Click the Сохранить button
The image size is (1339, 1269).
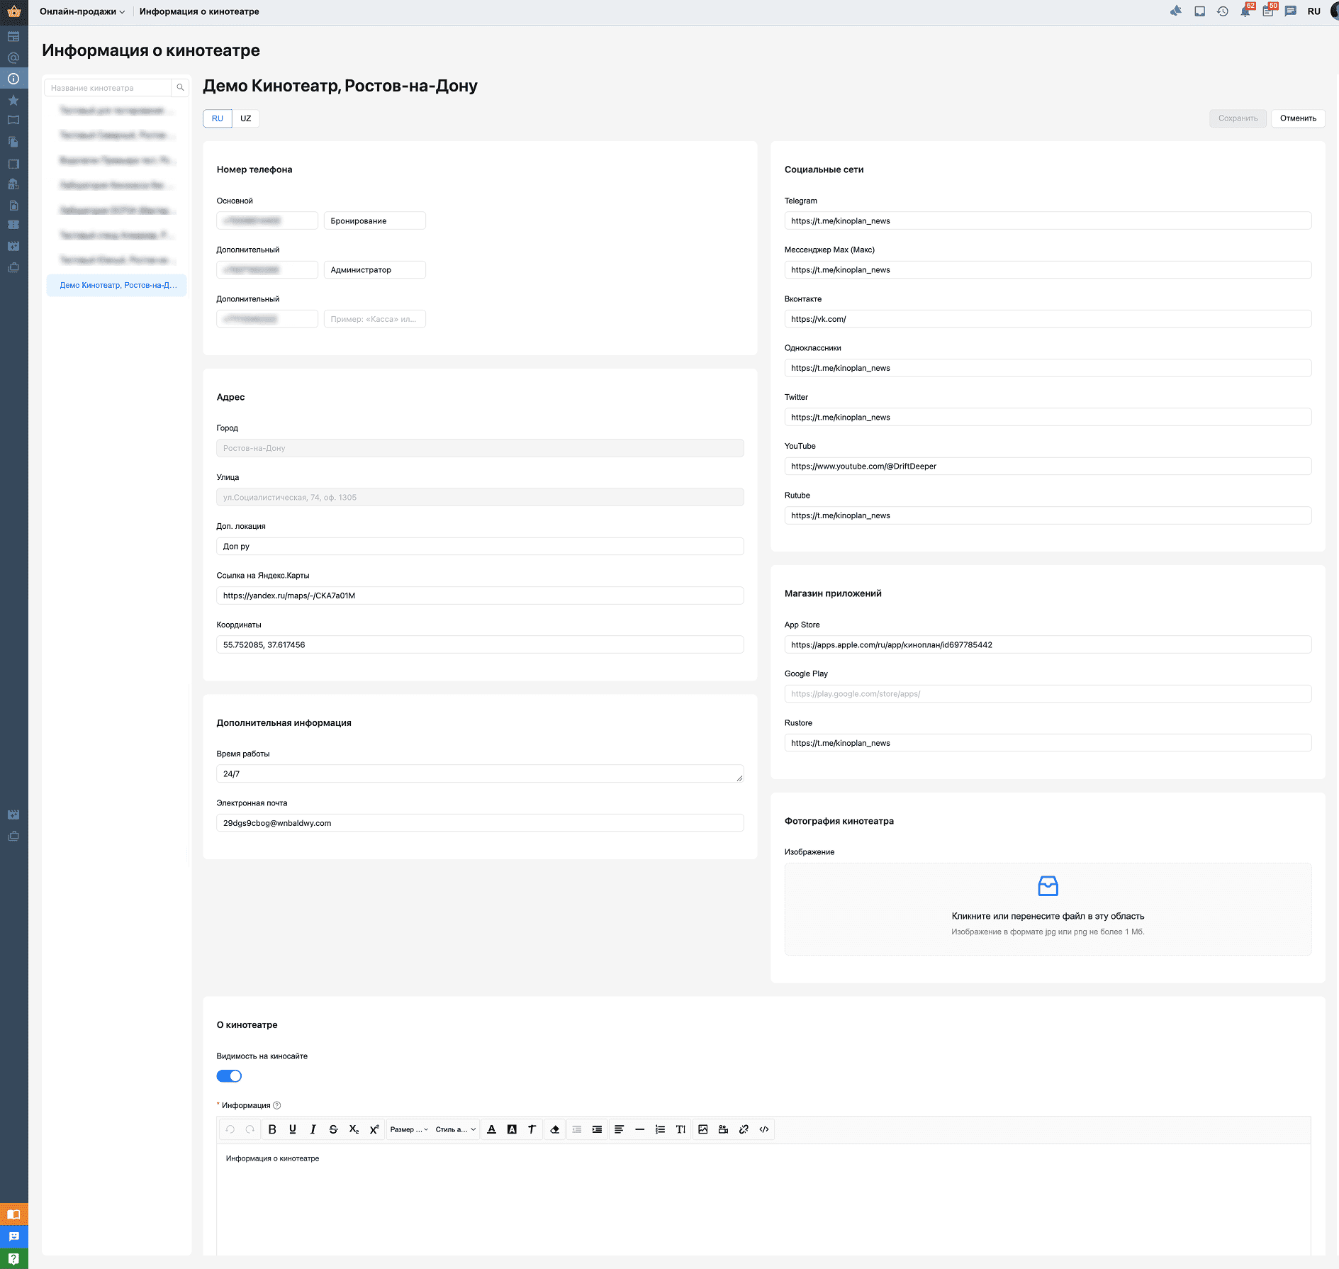pyautogui.click(x=1238, y=118)
